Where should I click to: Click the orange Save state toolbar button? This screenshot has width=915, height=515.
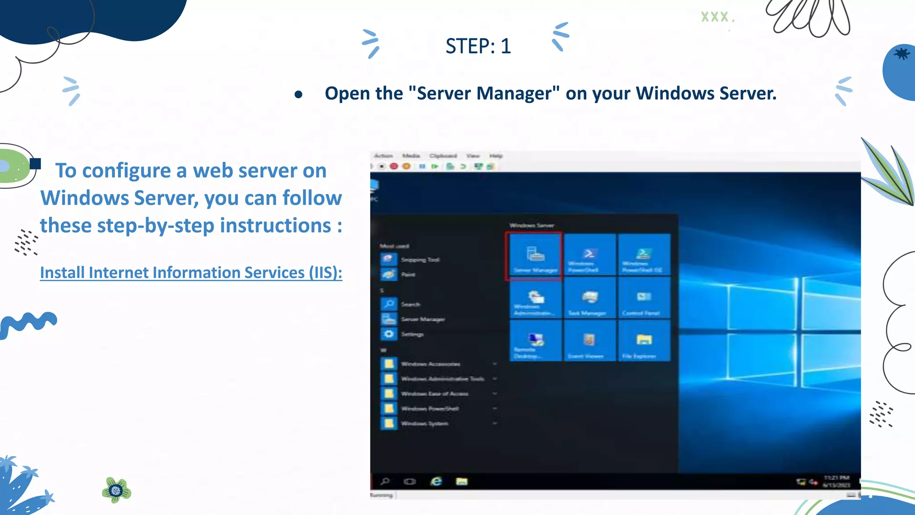(x=406, y=166)
